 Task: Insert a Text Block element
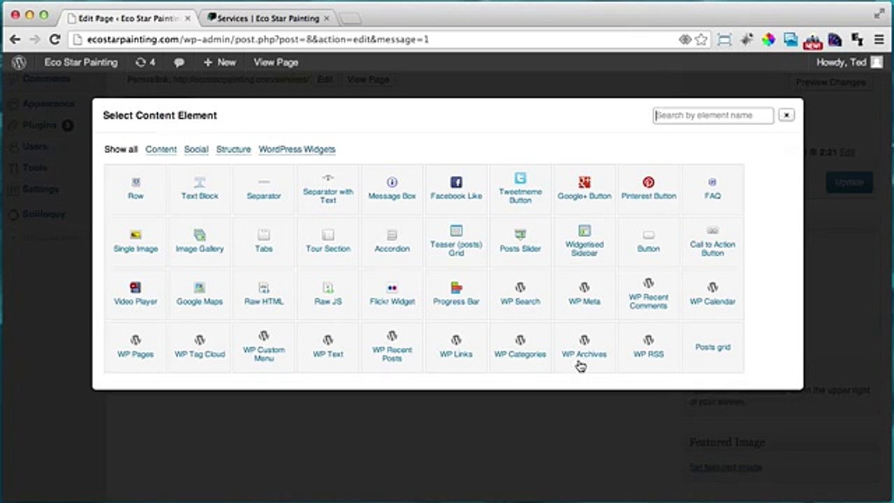200,189
